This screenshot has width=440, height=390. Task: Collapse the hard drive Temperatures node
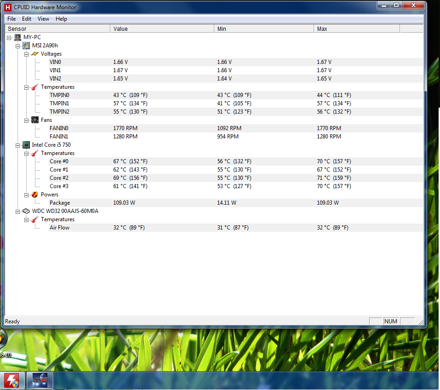(x=26, y=220)
